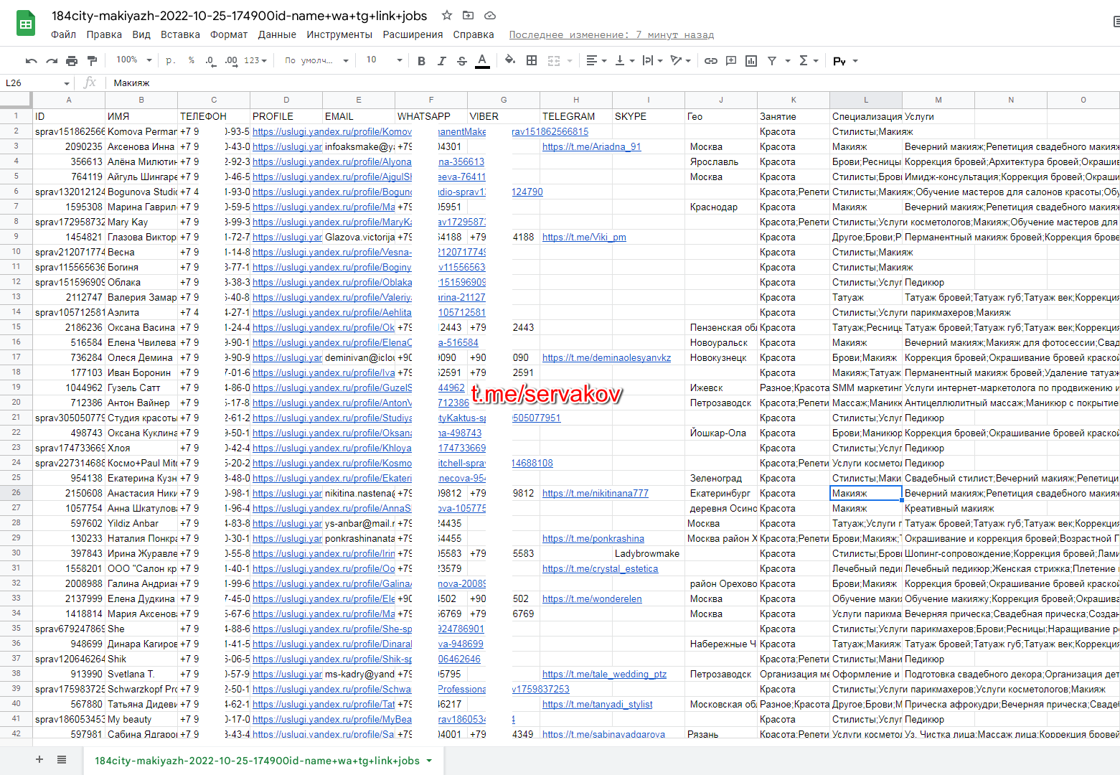Viewport: 1120px width, 775px height.
Task: Select the cell with Ladybrowmake
Action: pos(649,553)
